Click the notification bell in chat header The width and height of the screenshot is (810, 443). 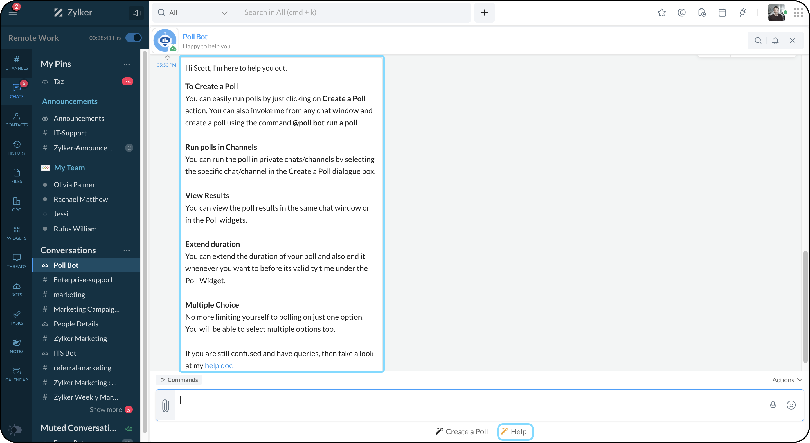775,40
